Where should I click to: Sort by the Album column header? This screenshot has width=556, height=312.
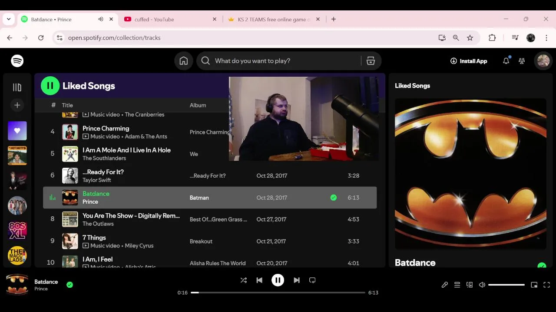click(x=198, y=105)
